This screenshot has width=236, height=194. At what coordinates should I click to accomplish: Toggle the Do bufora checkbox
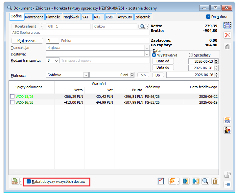[x=208, y=17]
